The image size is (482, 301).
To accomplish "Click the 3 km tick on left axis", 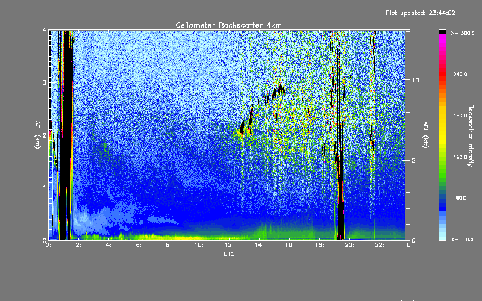I will click(45, 83).
